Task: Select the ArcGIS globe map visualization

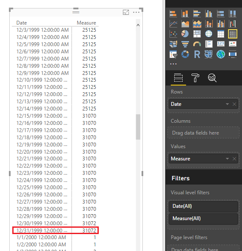Action: pos(220,54)
